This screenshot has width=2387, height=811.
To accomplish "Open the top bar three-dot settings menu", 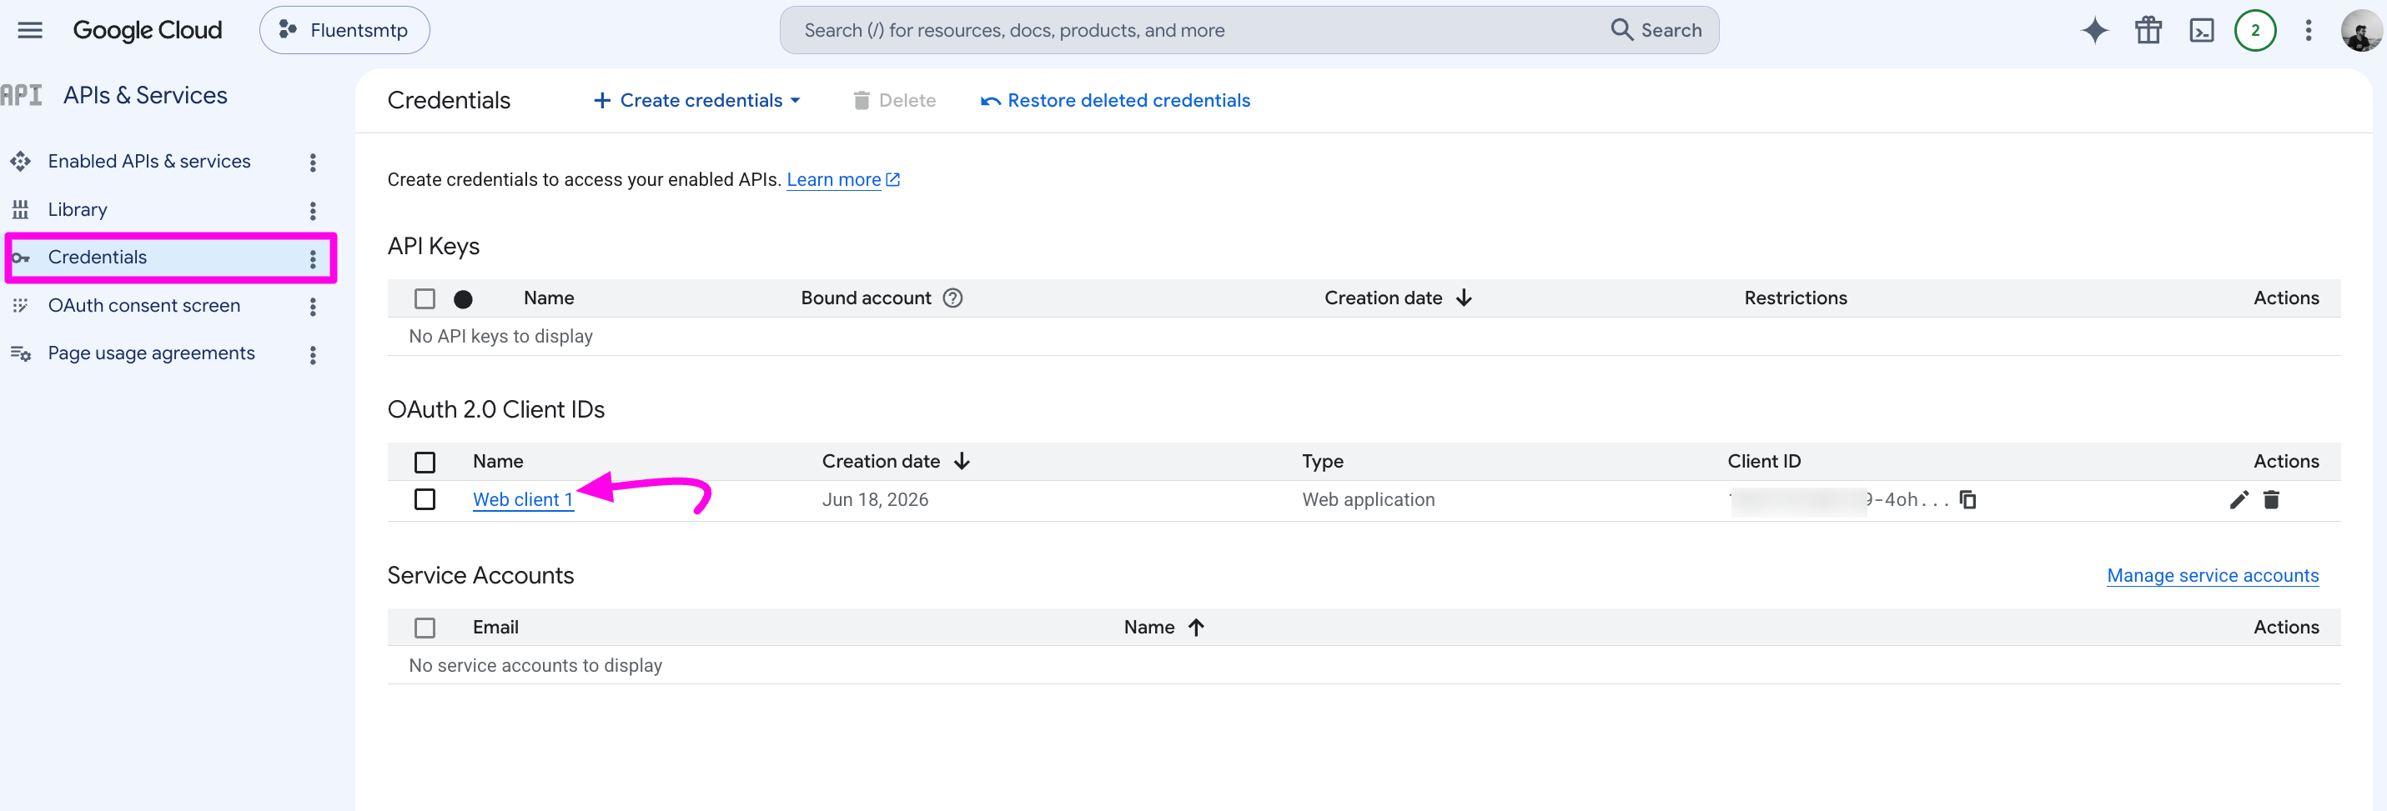I will [2309, 31].
